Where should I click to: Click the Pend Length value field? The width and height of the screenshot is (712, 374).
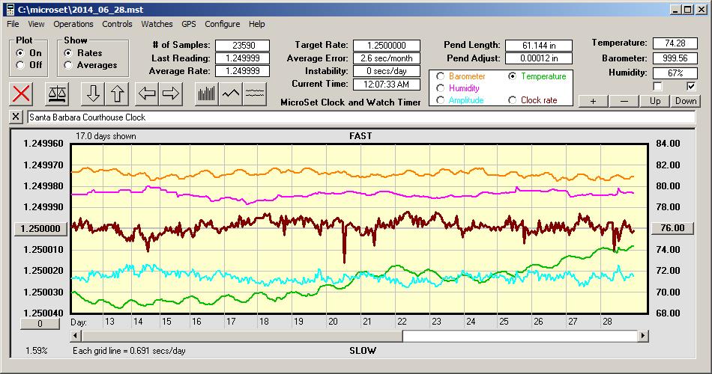coord(539,46)
